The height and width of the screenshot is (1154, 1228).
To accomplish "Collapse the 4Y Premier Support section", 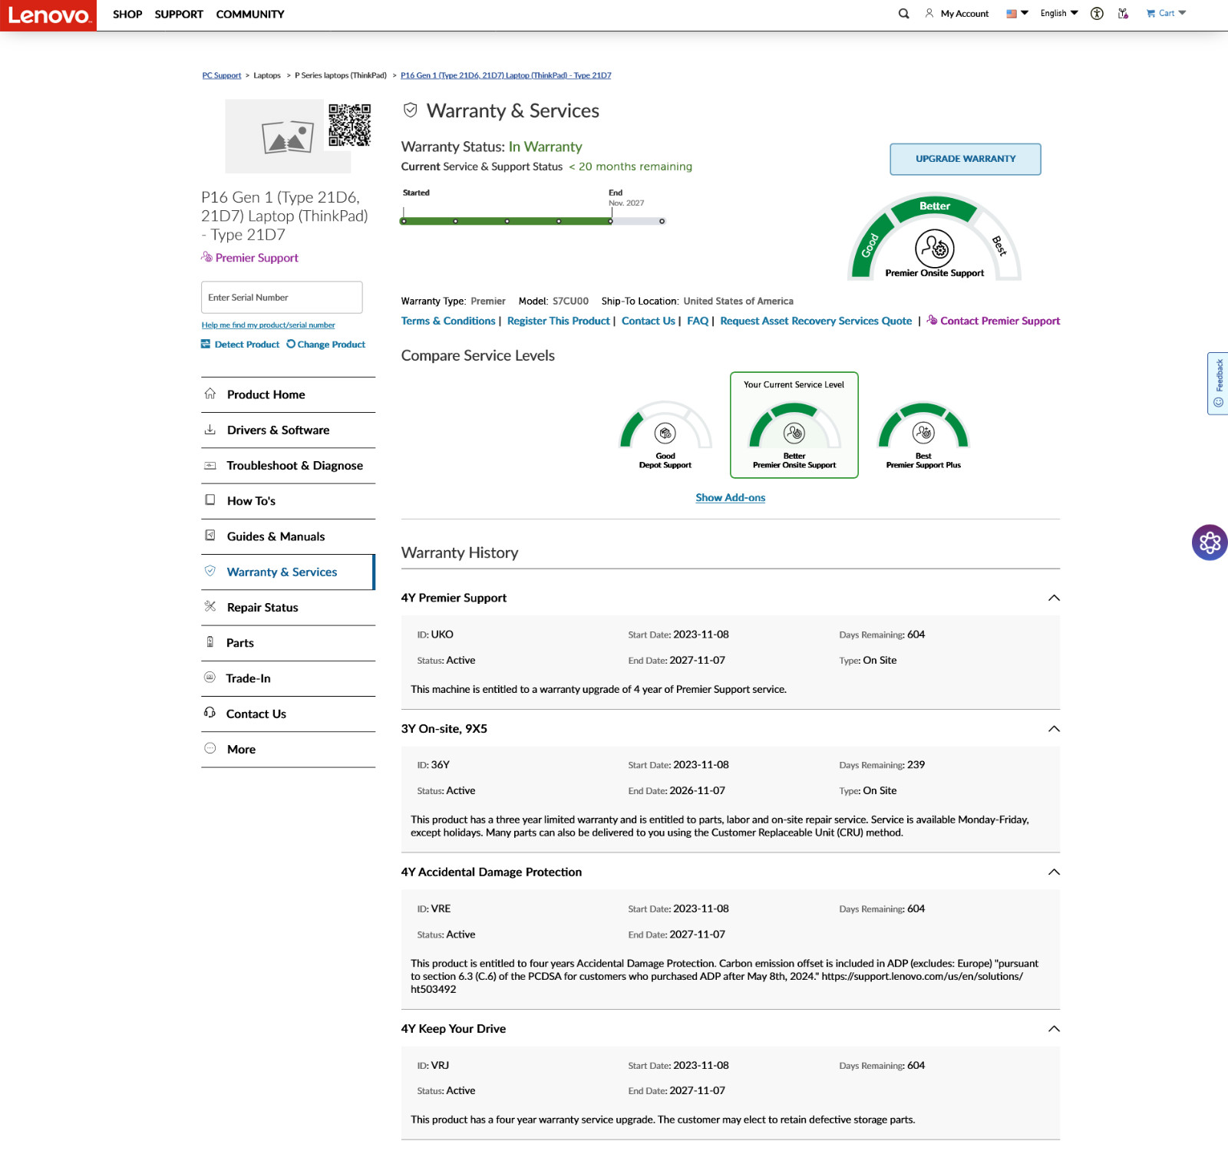I will pos(1054,598).
